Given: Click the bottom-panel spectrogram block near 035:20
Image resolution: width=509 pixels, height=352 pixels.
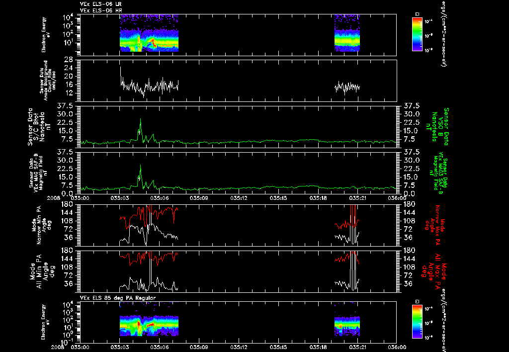Looking at the screenshot, I should (x=347, y=325).
